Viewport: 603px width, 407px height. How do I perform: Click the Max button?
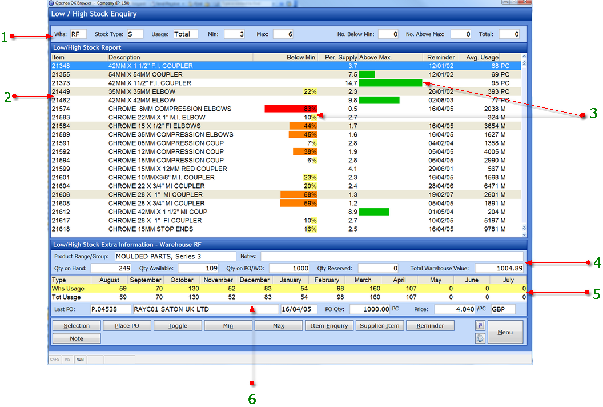coord(279,326)
